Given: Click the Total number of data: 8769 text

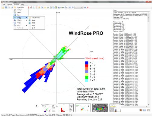Looking at the screenshot, I should tap(91, 89).
